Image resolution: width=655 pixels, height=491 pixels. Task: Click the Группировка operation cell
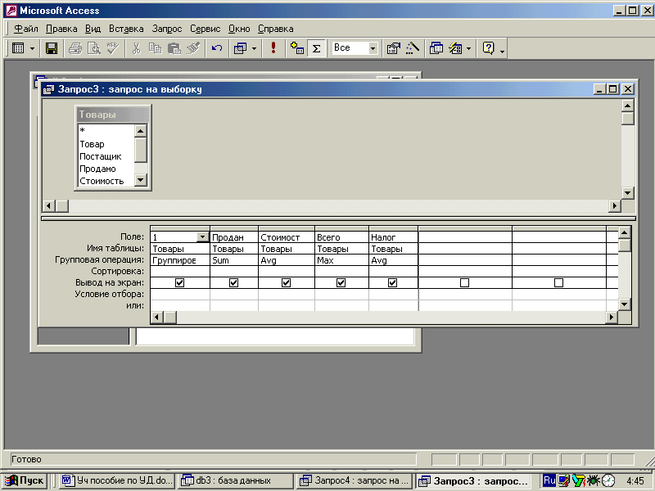tap(179, 260)
